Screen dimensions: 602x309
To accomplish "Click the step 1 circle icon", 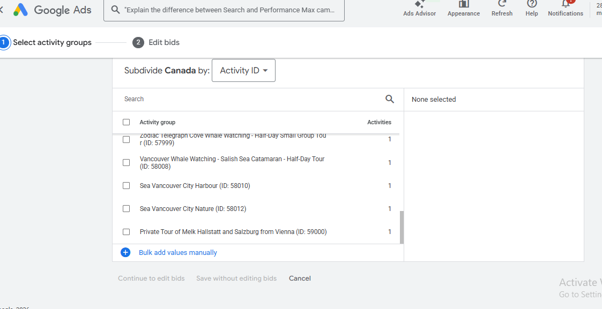I will point(3,42).
